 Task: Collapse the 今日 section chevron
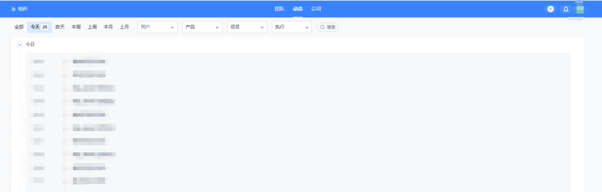click(x=20, y=45)
